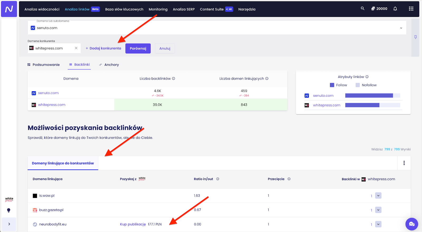Image resolution: width=422 pixels, height=232 pixels.
Task: Click backlink count 1 for is.waw.pl
Action: [x=371, y=196]
